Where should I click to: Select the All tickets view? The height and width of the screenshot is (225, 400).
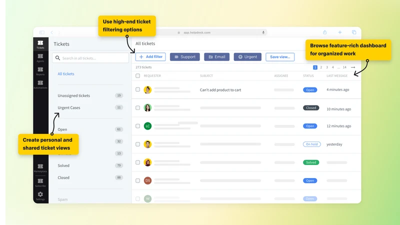click(x=66, y=73)
